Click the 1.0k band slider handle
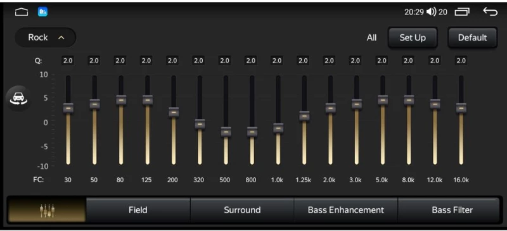Viewport: 507px width, 231px height. click(x=278, y=128)
